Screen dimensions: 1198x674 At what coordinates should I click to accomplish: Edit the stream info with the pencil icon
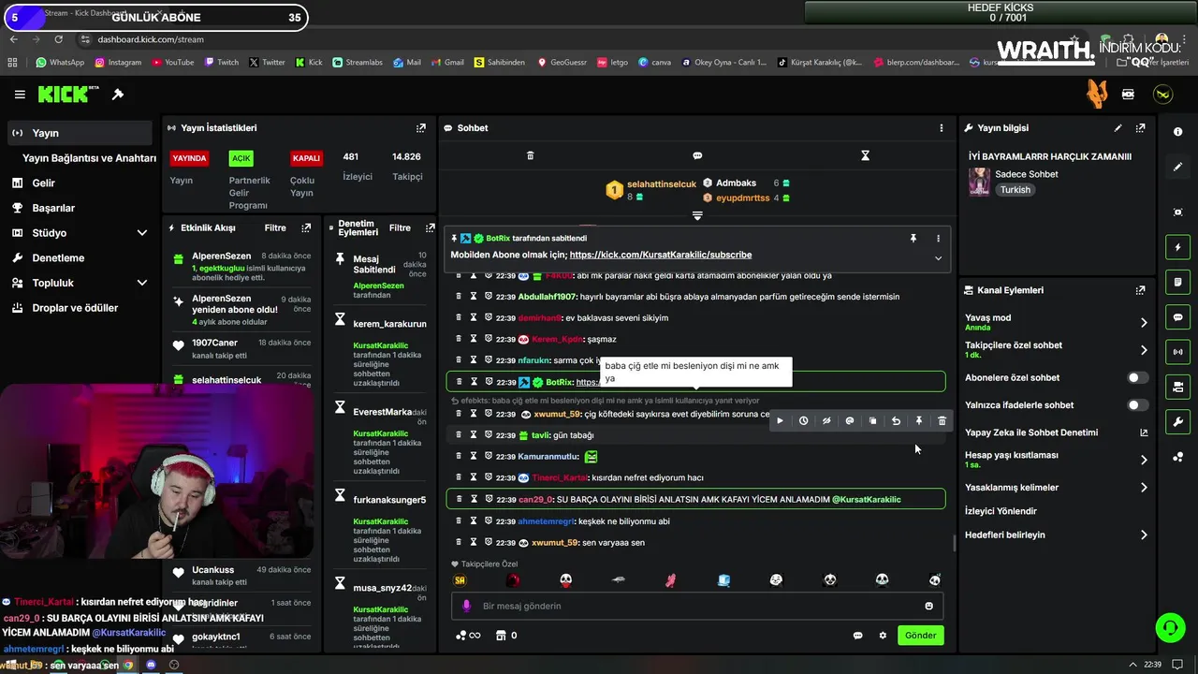[1118, 128]
